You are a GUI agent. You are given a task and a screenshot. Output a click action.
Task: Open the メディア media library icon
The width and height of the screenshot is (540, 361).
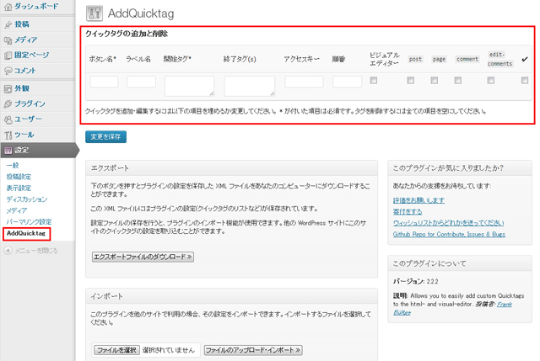tap(8, 40)
